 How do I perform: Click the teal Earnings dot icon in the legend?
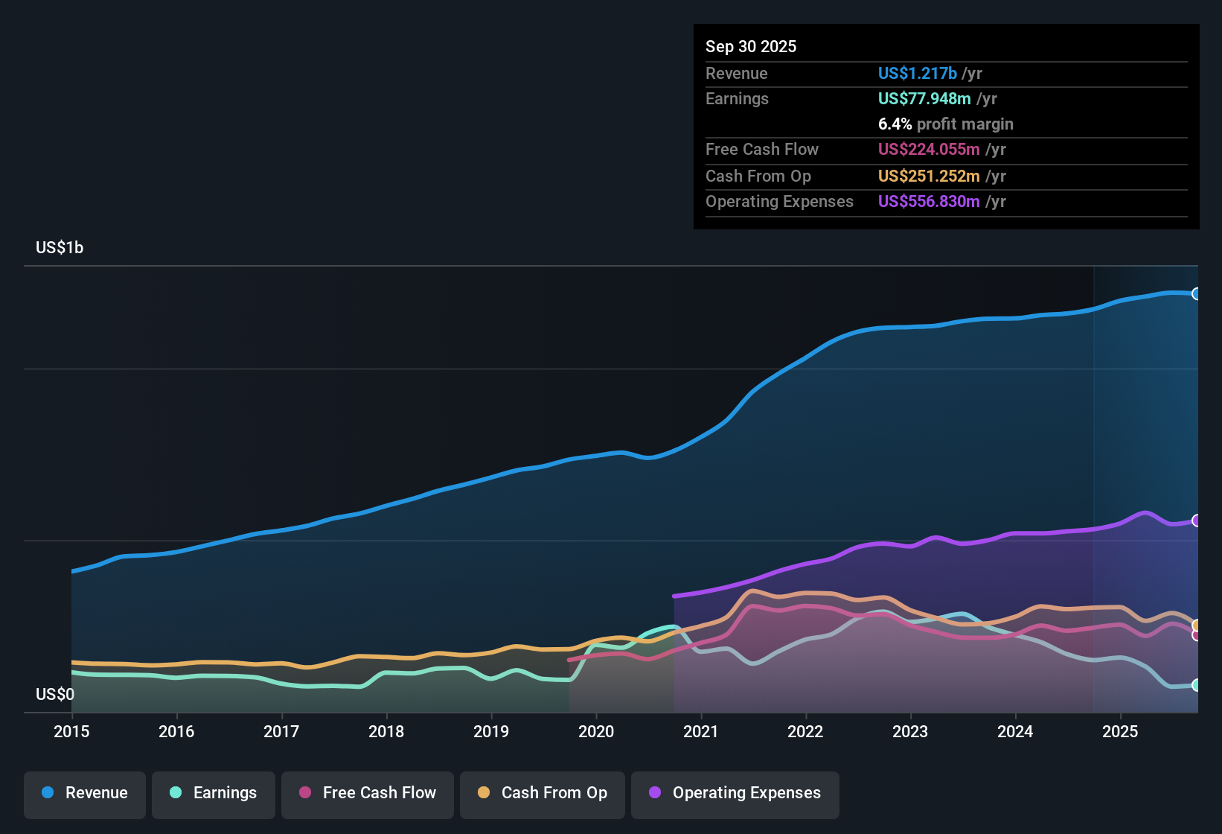pos(176,793)
